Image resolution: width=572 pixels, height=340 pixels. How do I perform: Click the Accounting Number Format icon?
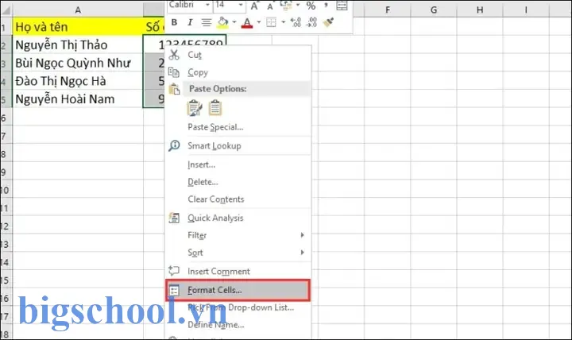pos(286,5)
